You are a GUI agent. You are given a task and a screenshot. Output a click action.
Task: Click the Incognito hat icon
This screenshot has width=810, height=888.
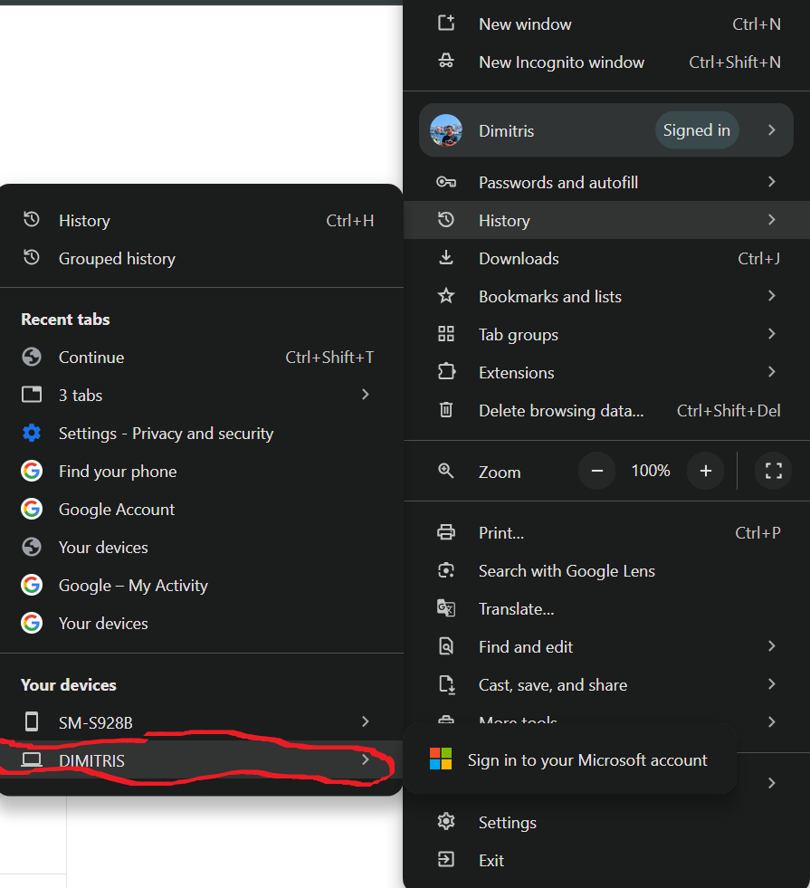click(x=446, y=62)
